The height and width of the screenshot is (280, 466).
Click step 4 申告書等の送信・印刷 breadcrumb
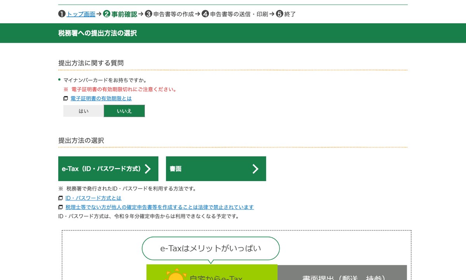[x=235, y=14]
